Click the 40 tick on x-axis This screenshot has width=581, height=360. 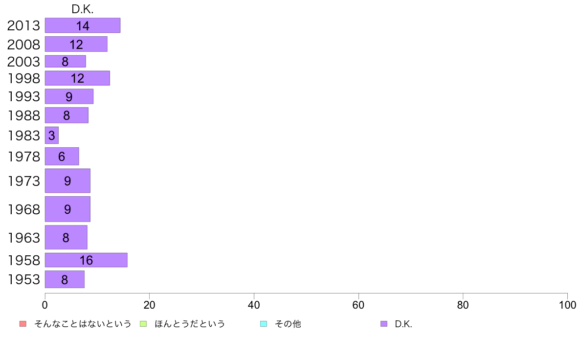click(x=254, y=305)
